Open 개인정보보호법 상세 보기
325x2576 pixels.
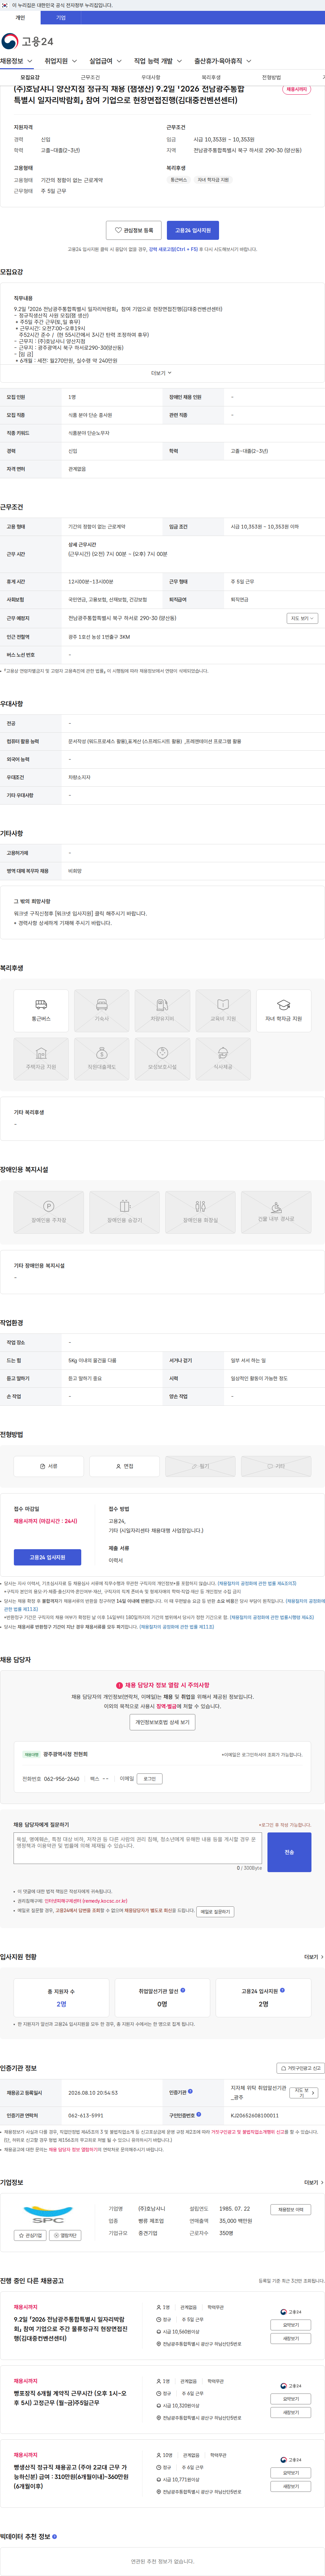pos(162,1722)
